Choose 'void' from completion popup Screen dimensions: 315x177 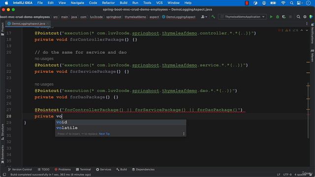tap(121, 122)
